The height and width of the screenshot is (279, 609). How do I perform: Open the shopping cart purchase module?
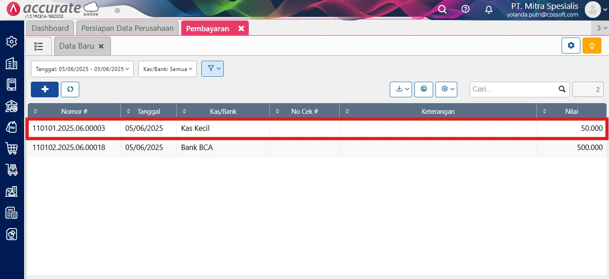[x=11, y=148]
